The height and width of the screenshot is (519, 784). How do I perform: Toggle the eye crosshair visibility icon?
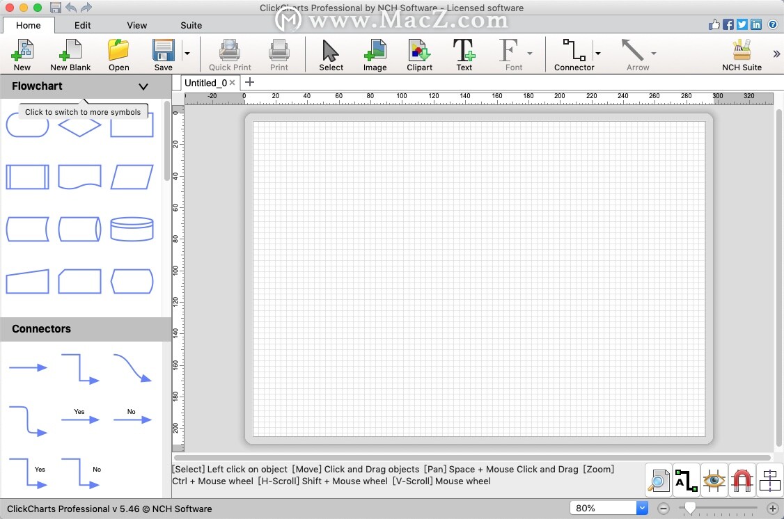coord(714,481)
